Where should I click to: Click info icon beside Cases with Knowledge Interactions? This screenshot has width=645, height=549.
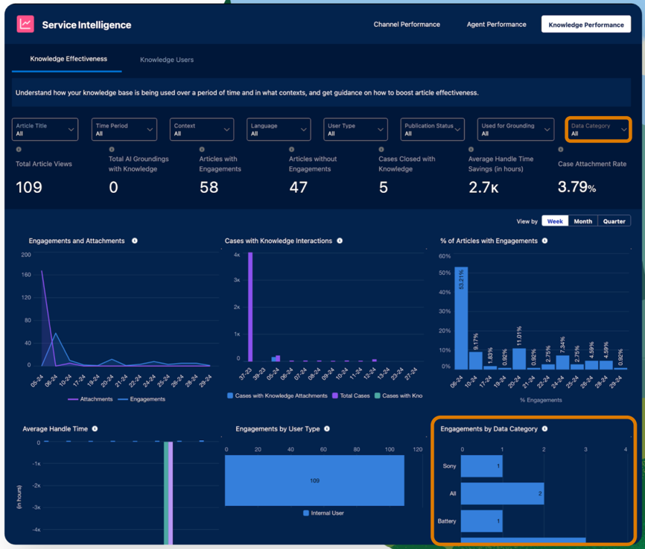coord(340,241)
